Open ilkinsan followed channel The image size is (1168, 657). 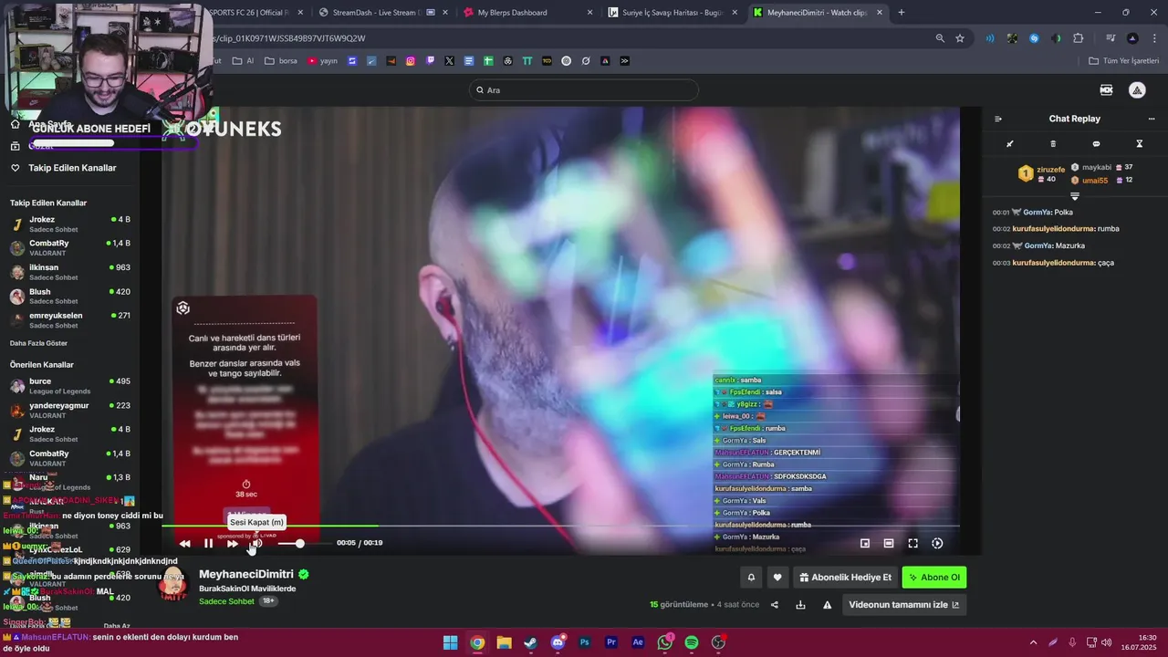(69, 272)
